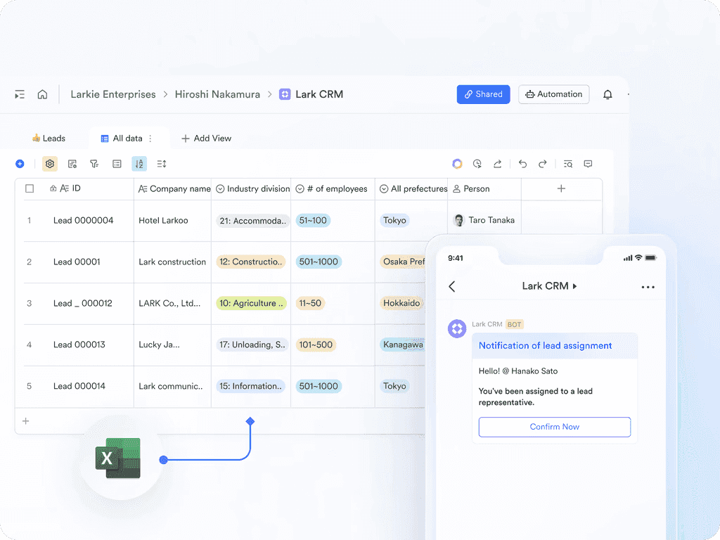Viewport: 720px width, 540px height.
Task: Open the comments icon
Action: tap(588, 163)
